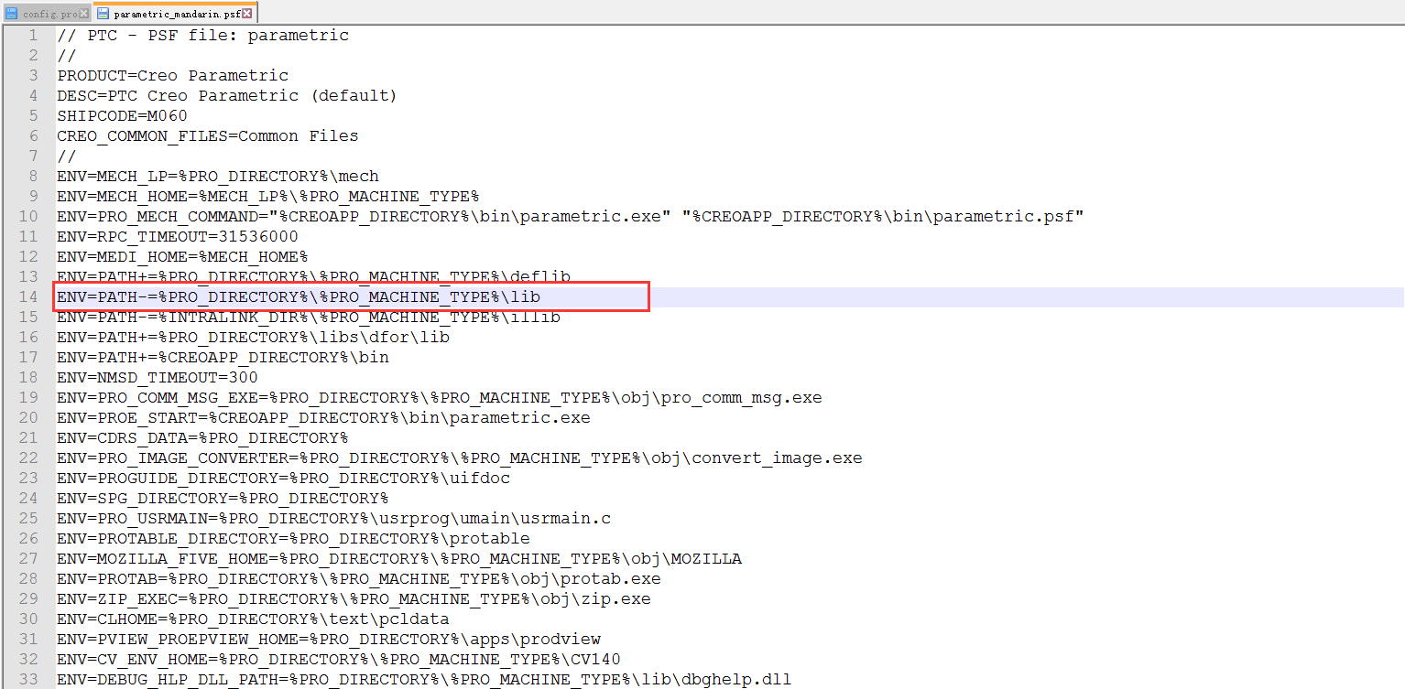Viewport: 1405px width, 689px height.
Task: Click the ENV=ZIP_EXEC zip.exe line
Action: (x=354, y=599)
